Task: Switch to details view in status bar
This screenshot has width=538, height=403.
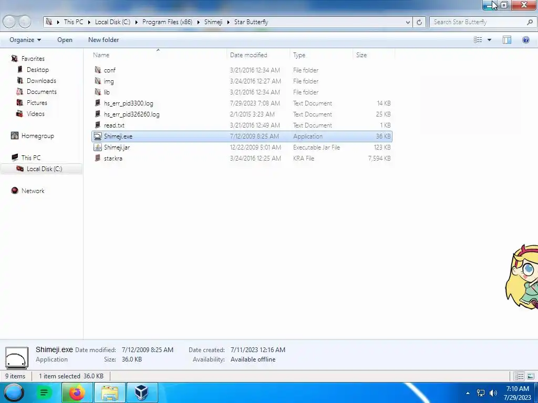Action: 519,376
